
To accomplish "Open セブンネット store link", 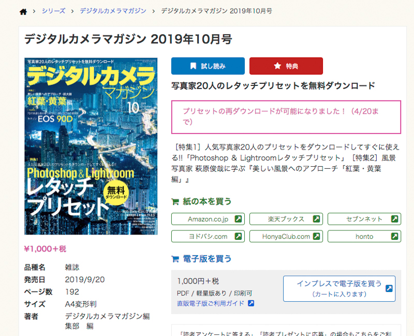I will pyautogui.click(x=364, y=219).
